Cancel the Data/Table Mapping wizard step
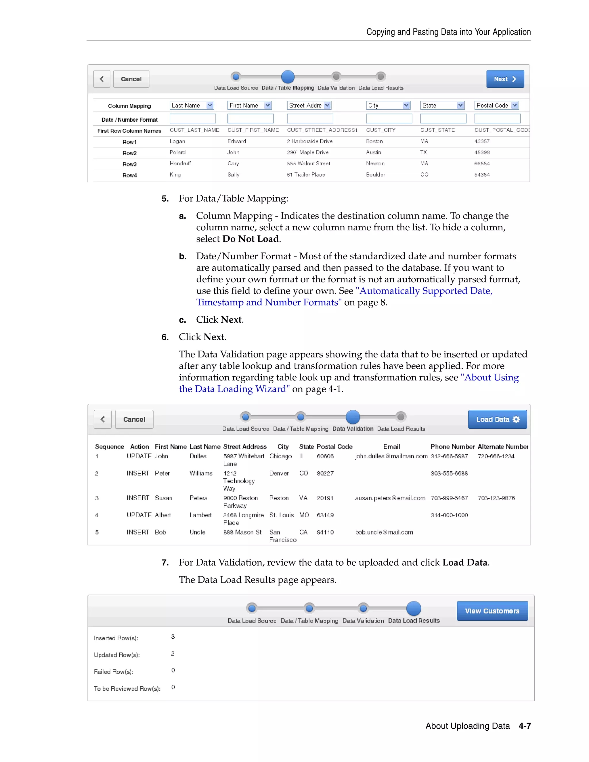589x762 pixels. 131,79
